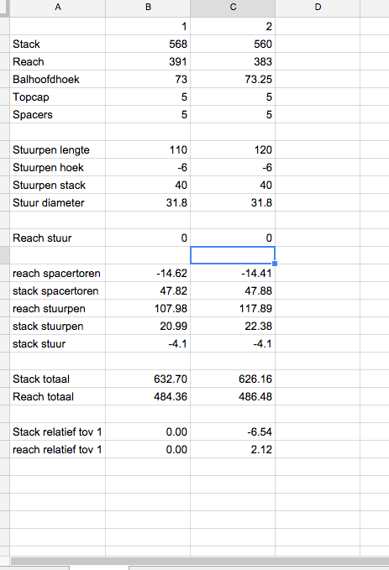Click the horizontal scrollbar at bottom
The width and height of the screenshot is (389, 570).
tap(199, 561)
